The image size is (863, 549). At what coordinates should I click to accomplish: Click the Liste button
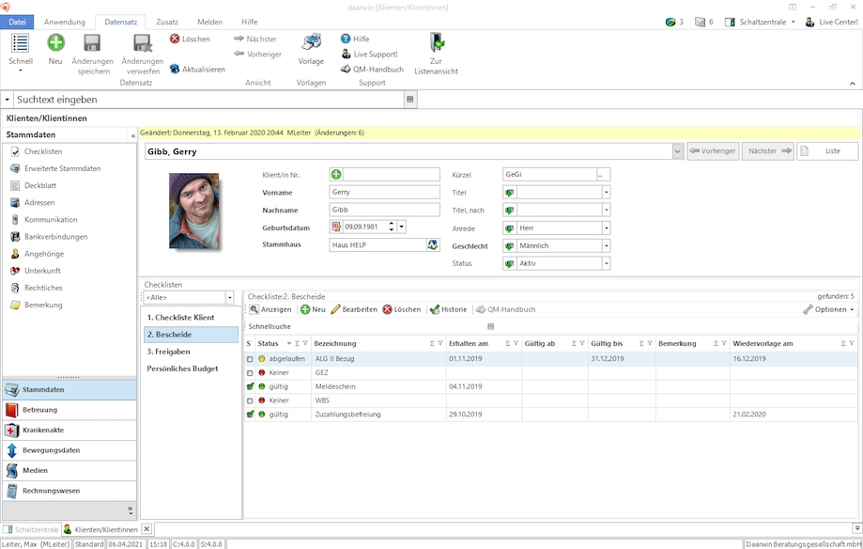pos(827,151)
